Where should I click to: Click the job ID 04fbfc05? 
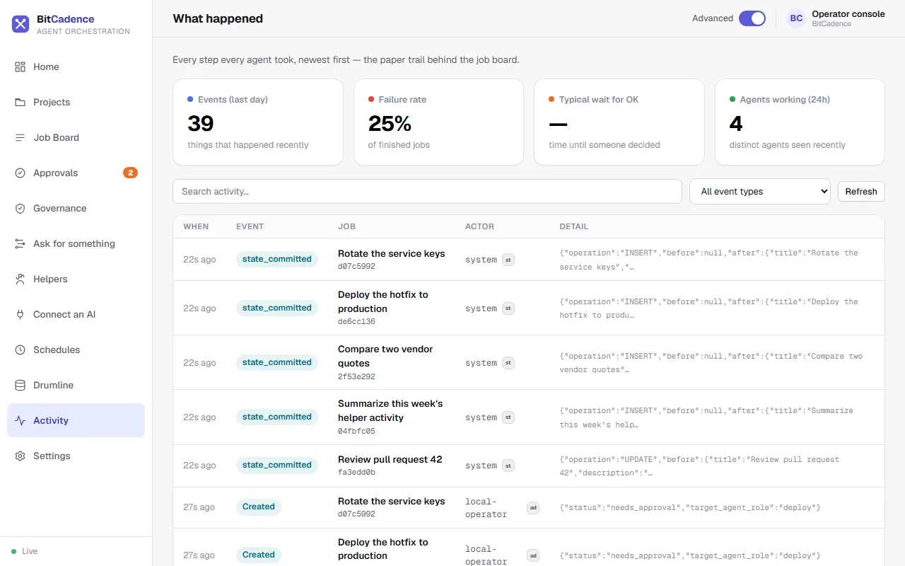click(x=356, y=431)
